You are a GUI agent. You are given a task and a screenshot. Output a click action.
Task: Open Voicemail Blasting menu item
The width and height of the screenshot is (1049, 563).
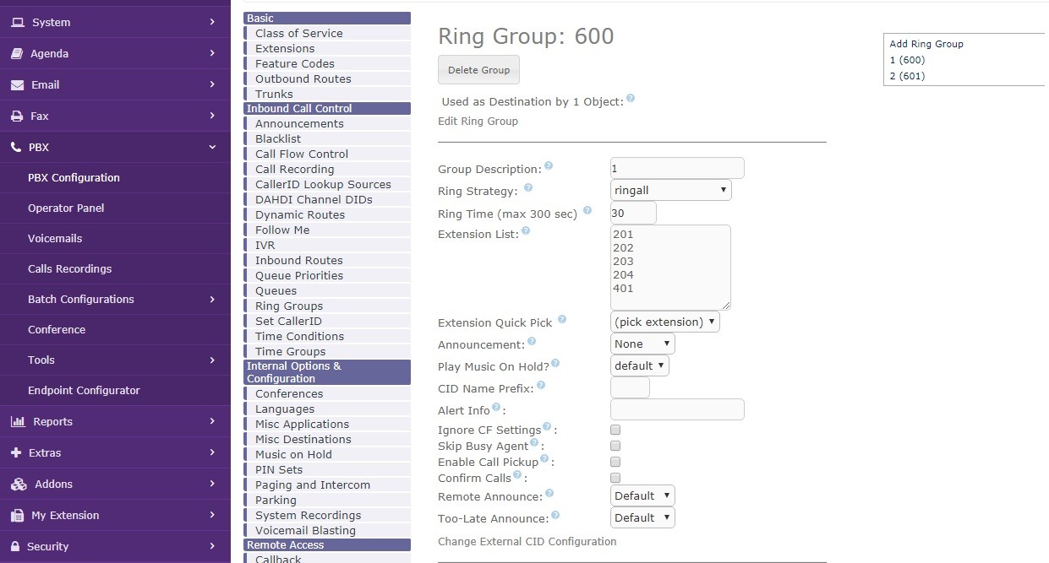click(x=305, y=530)
